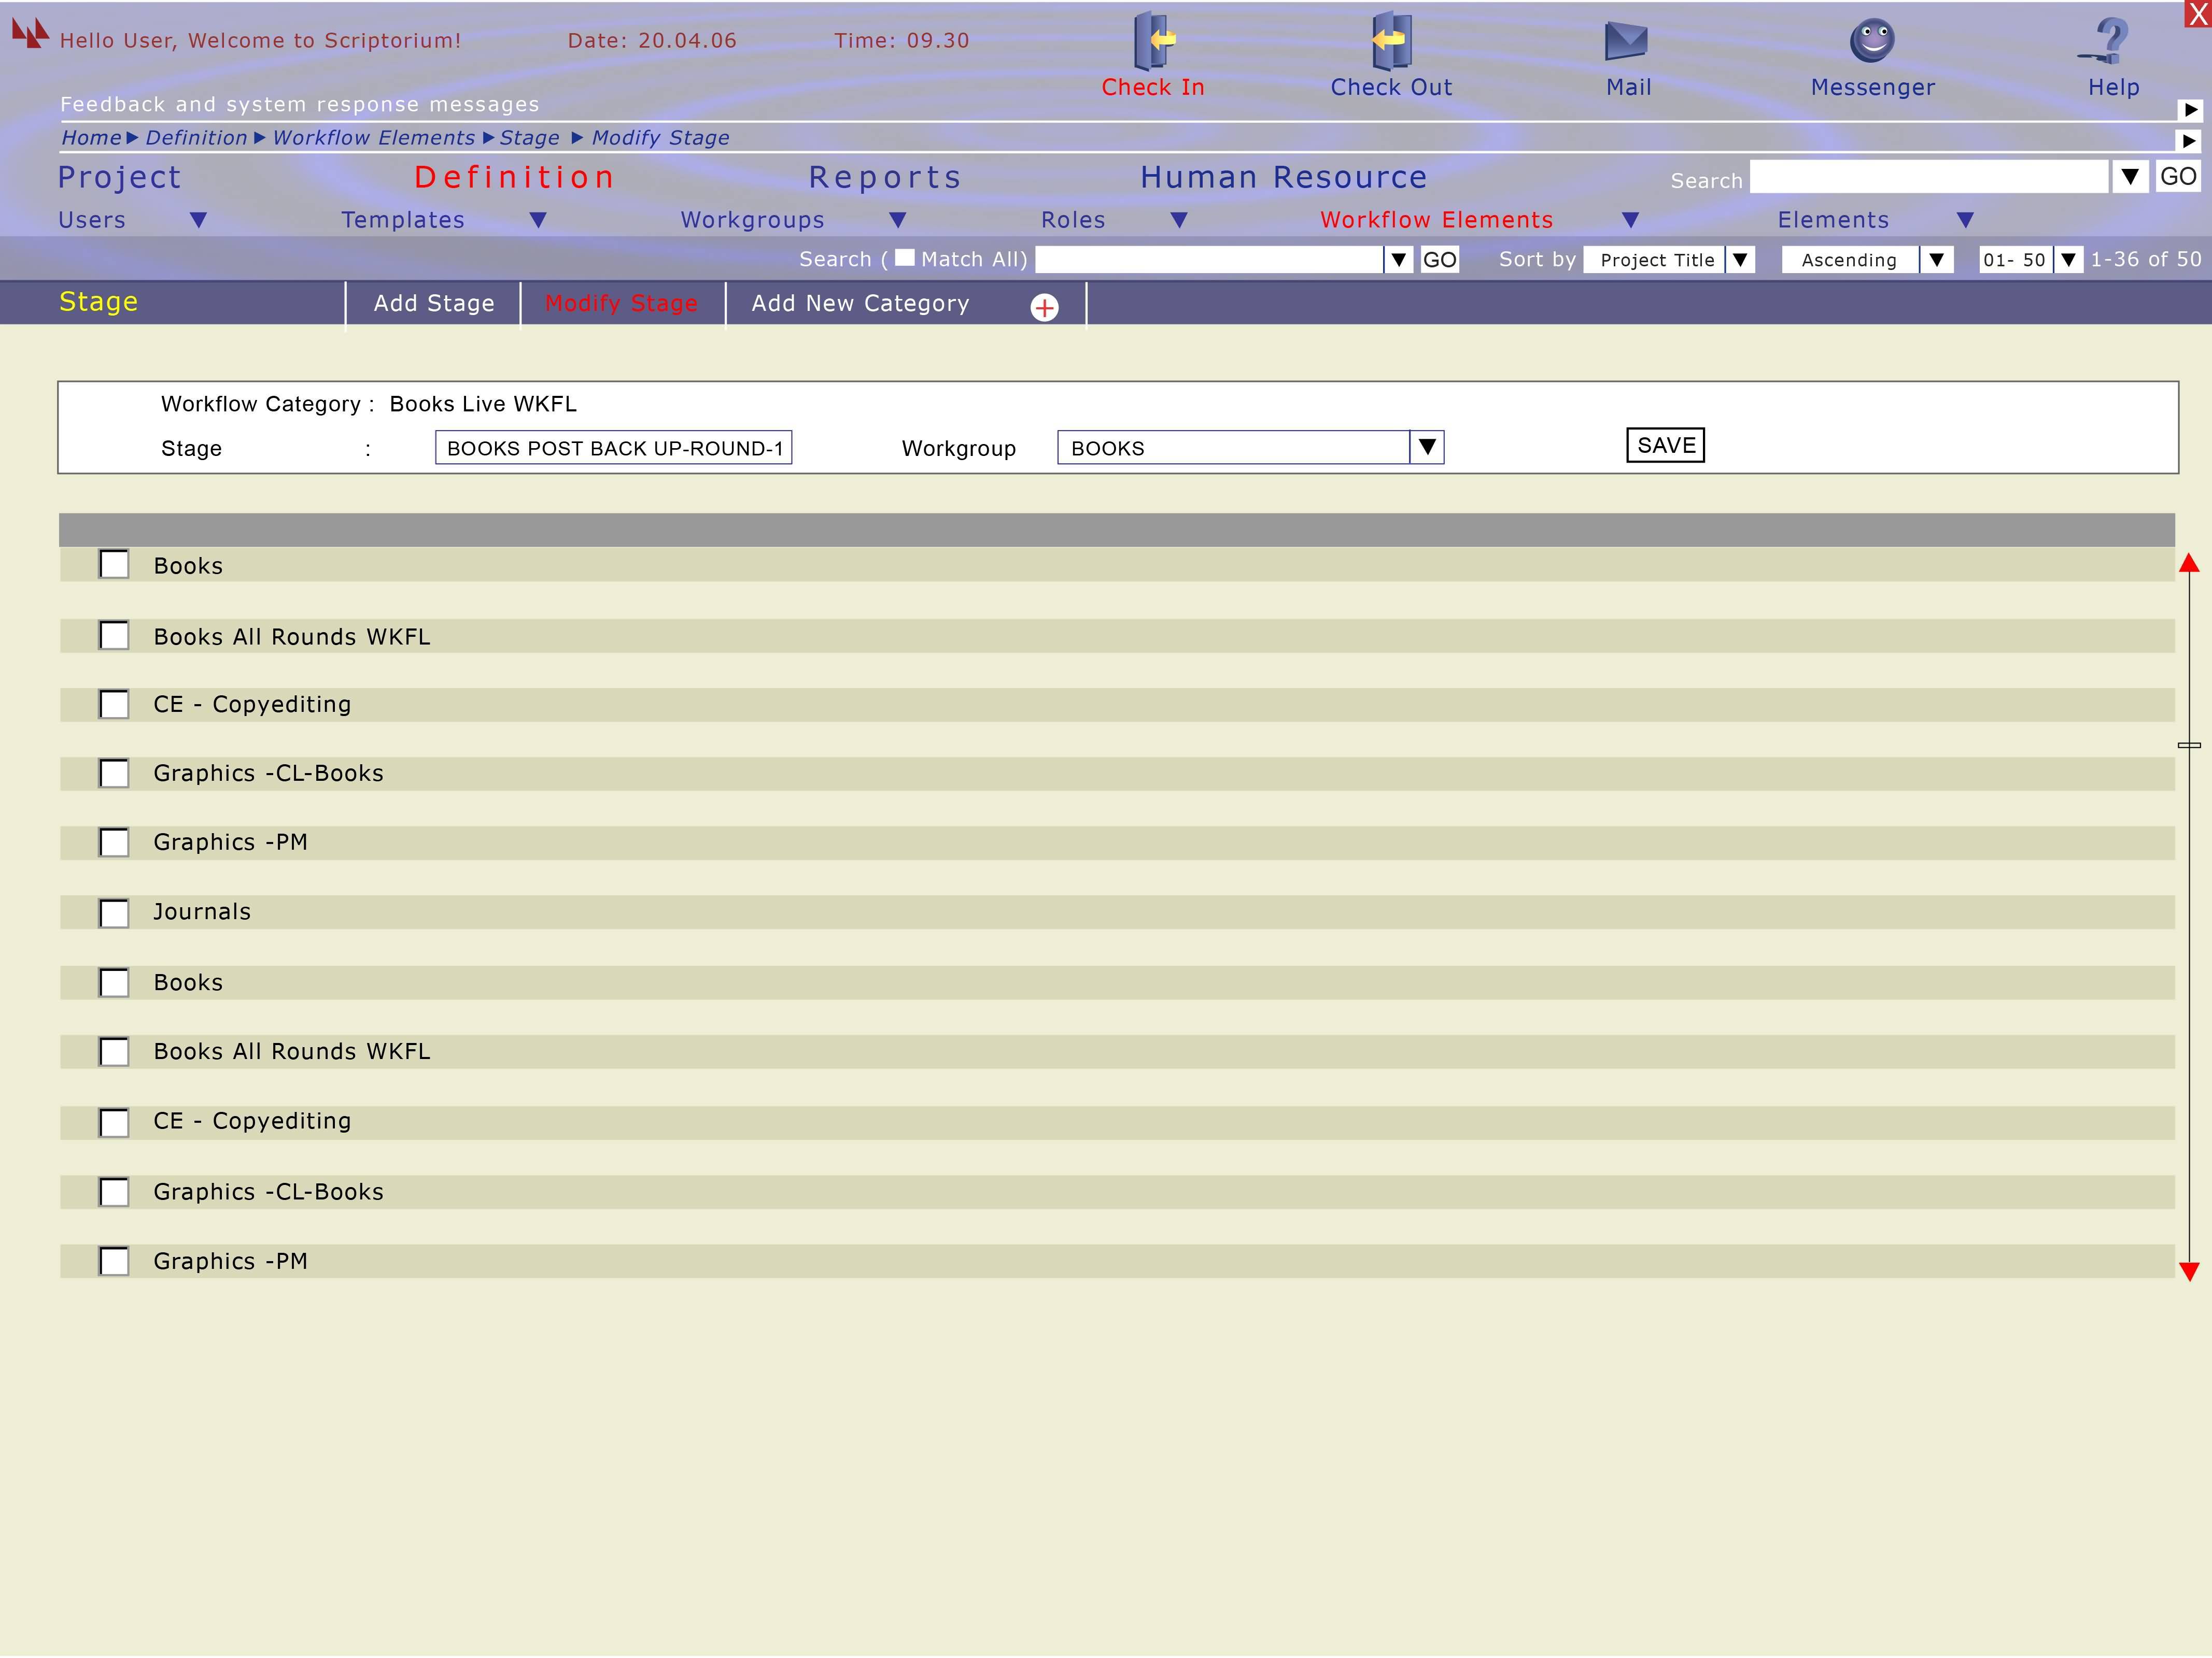Image resolution: width=2212 pixels, height=1658 pixels.
Task: Open the Messenger smiley icon
Action: [1872, 41]
